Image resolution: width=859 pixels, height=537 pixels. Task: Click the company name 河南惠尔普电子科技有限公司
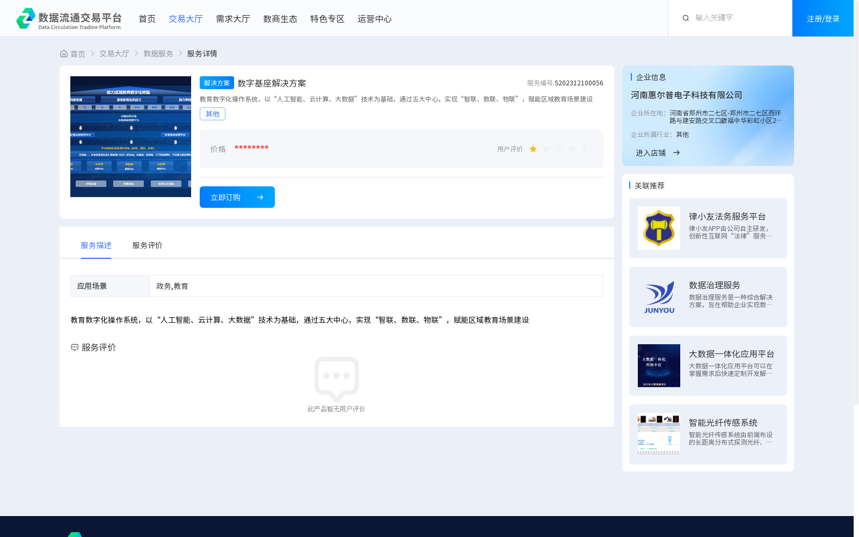tap(687, 95)
